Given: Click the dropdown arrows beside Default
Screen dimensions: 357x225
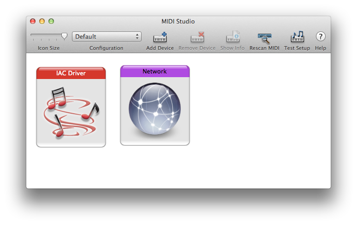Looking at the screenshot, I should (137, 36).
